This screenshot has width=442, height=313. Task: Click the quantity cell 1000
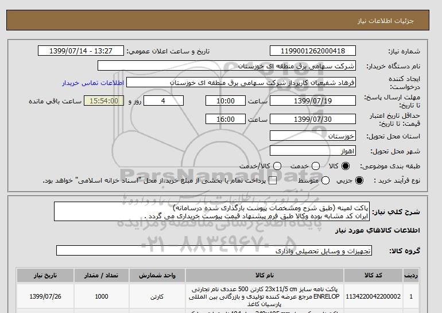click(x=102, y=296)
